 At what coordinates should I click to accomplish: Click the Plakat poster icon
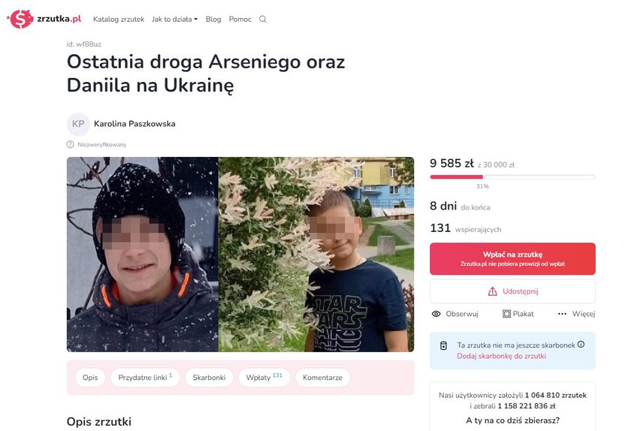(x=506, y=314)
